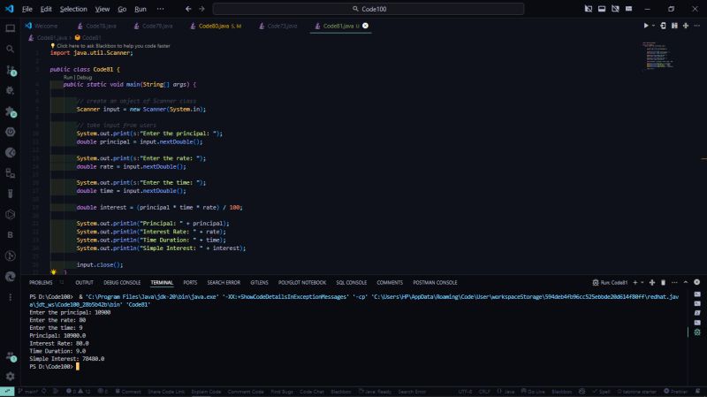Viewport: 707px width, 397px height.
Task: Click Find Bugs in the status bar
Action: coord(282,391)
